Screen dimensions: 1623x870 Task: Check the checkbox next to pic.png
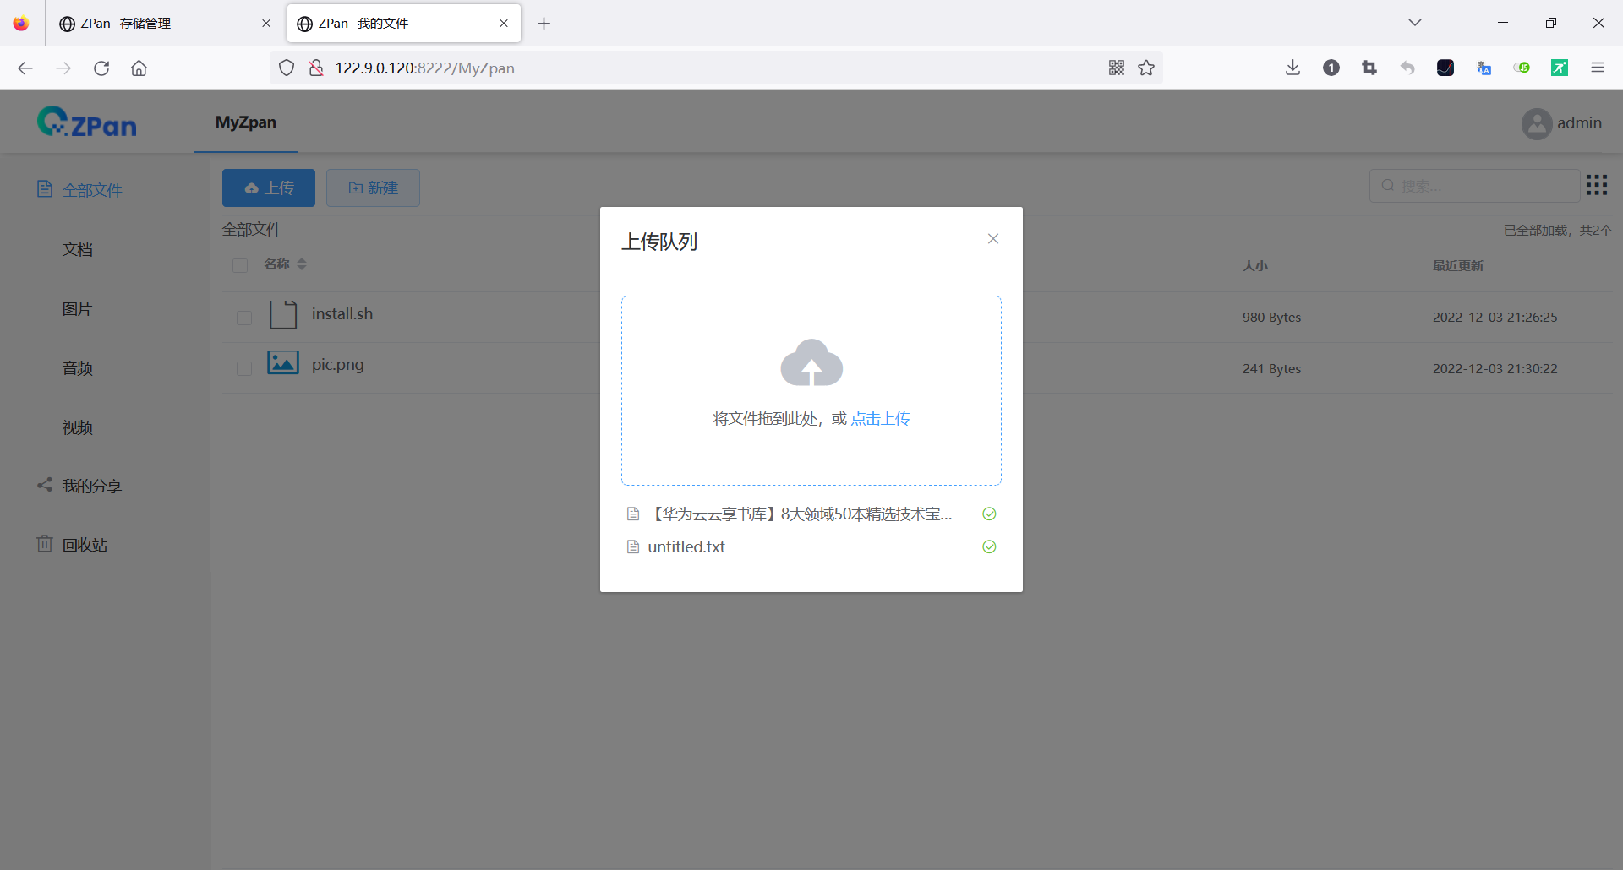[x=243, y=368]
